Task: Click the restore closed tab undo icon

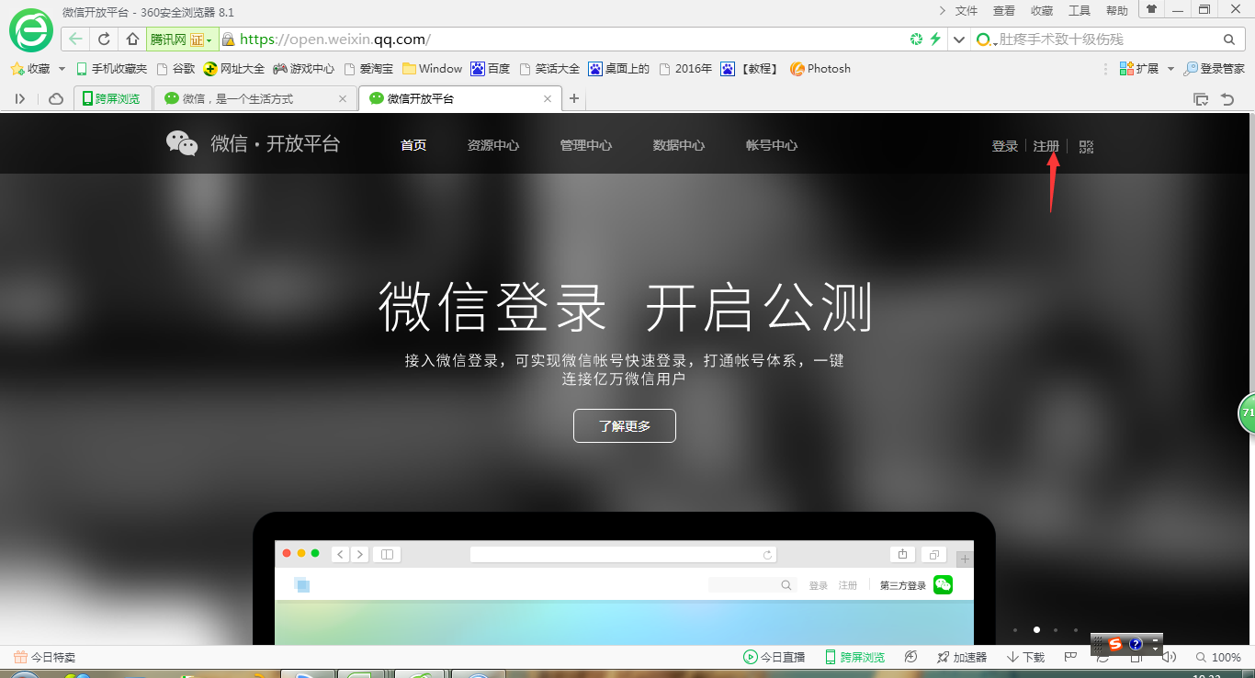Action: [1227, 98]
